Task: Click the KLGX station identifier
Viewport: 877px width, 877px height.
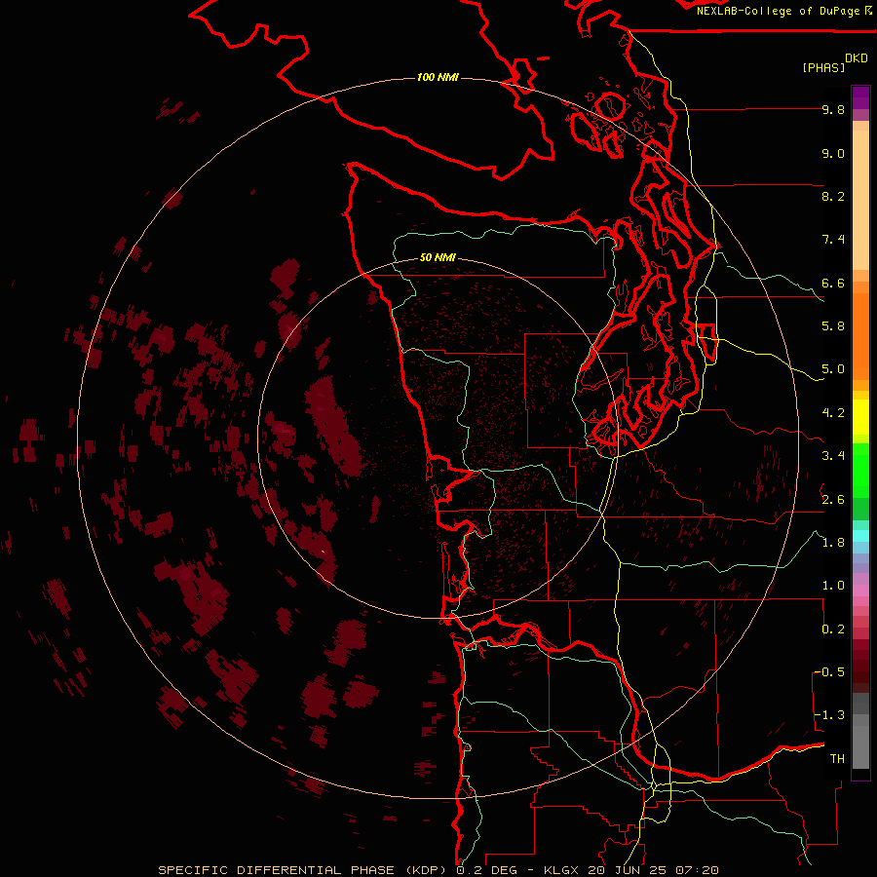Action: pos(561,870)
